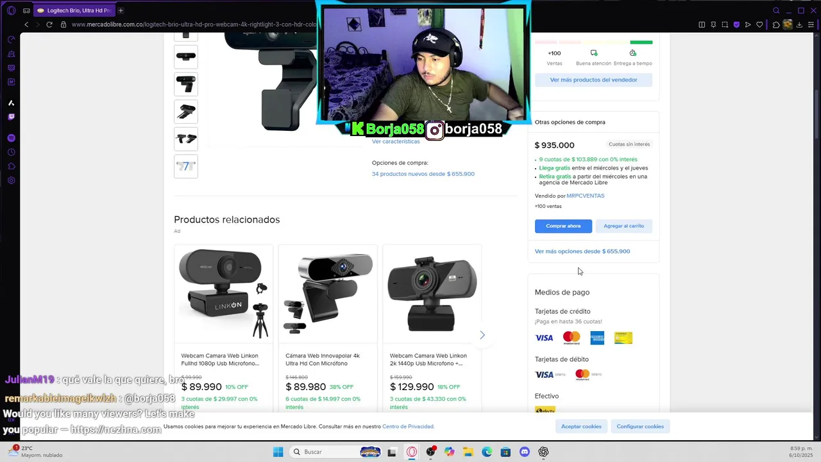
Task: Open the sunflower profile avatar
Action: tap(788, 24)
